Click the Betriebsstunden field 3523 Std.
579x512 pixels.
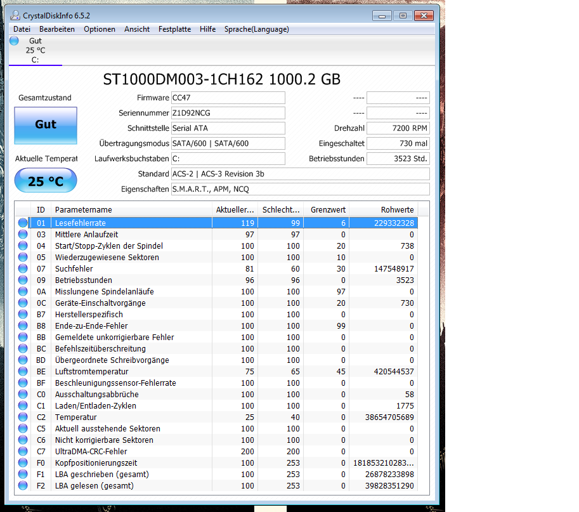(x=398, y=159)
